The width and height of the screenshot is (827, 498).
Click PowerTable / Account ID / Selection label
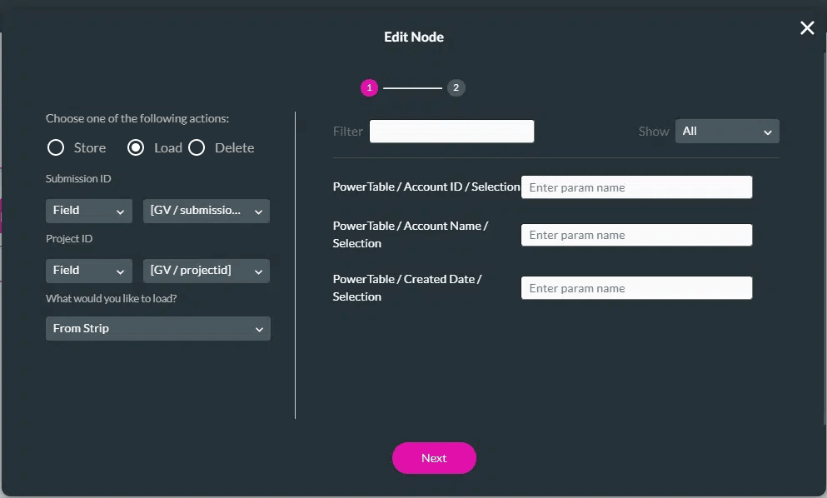point(426,187)
